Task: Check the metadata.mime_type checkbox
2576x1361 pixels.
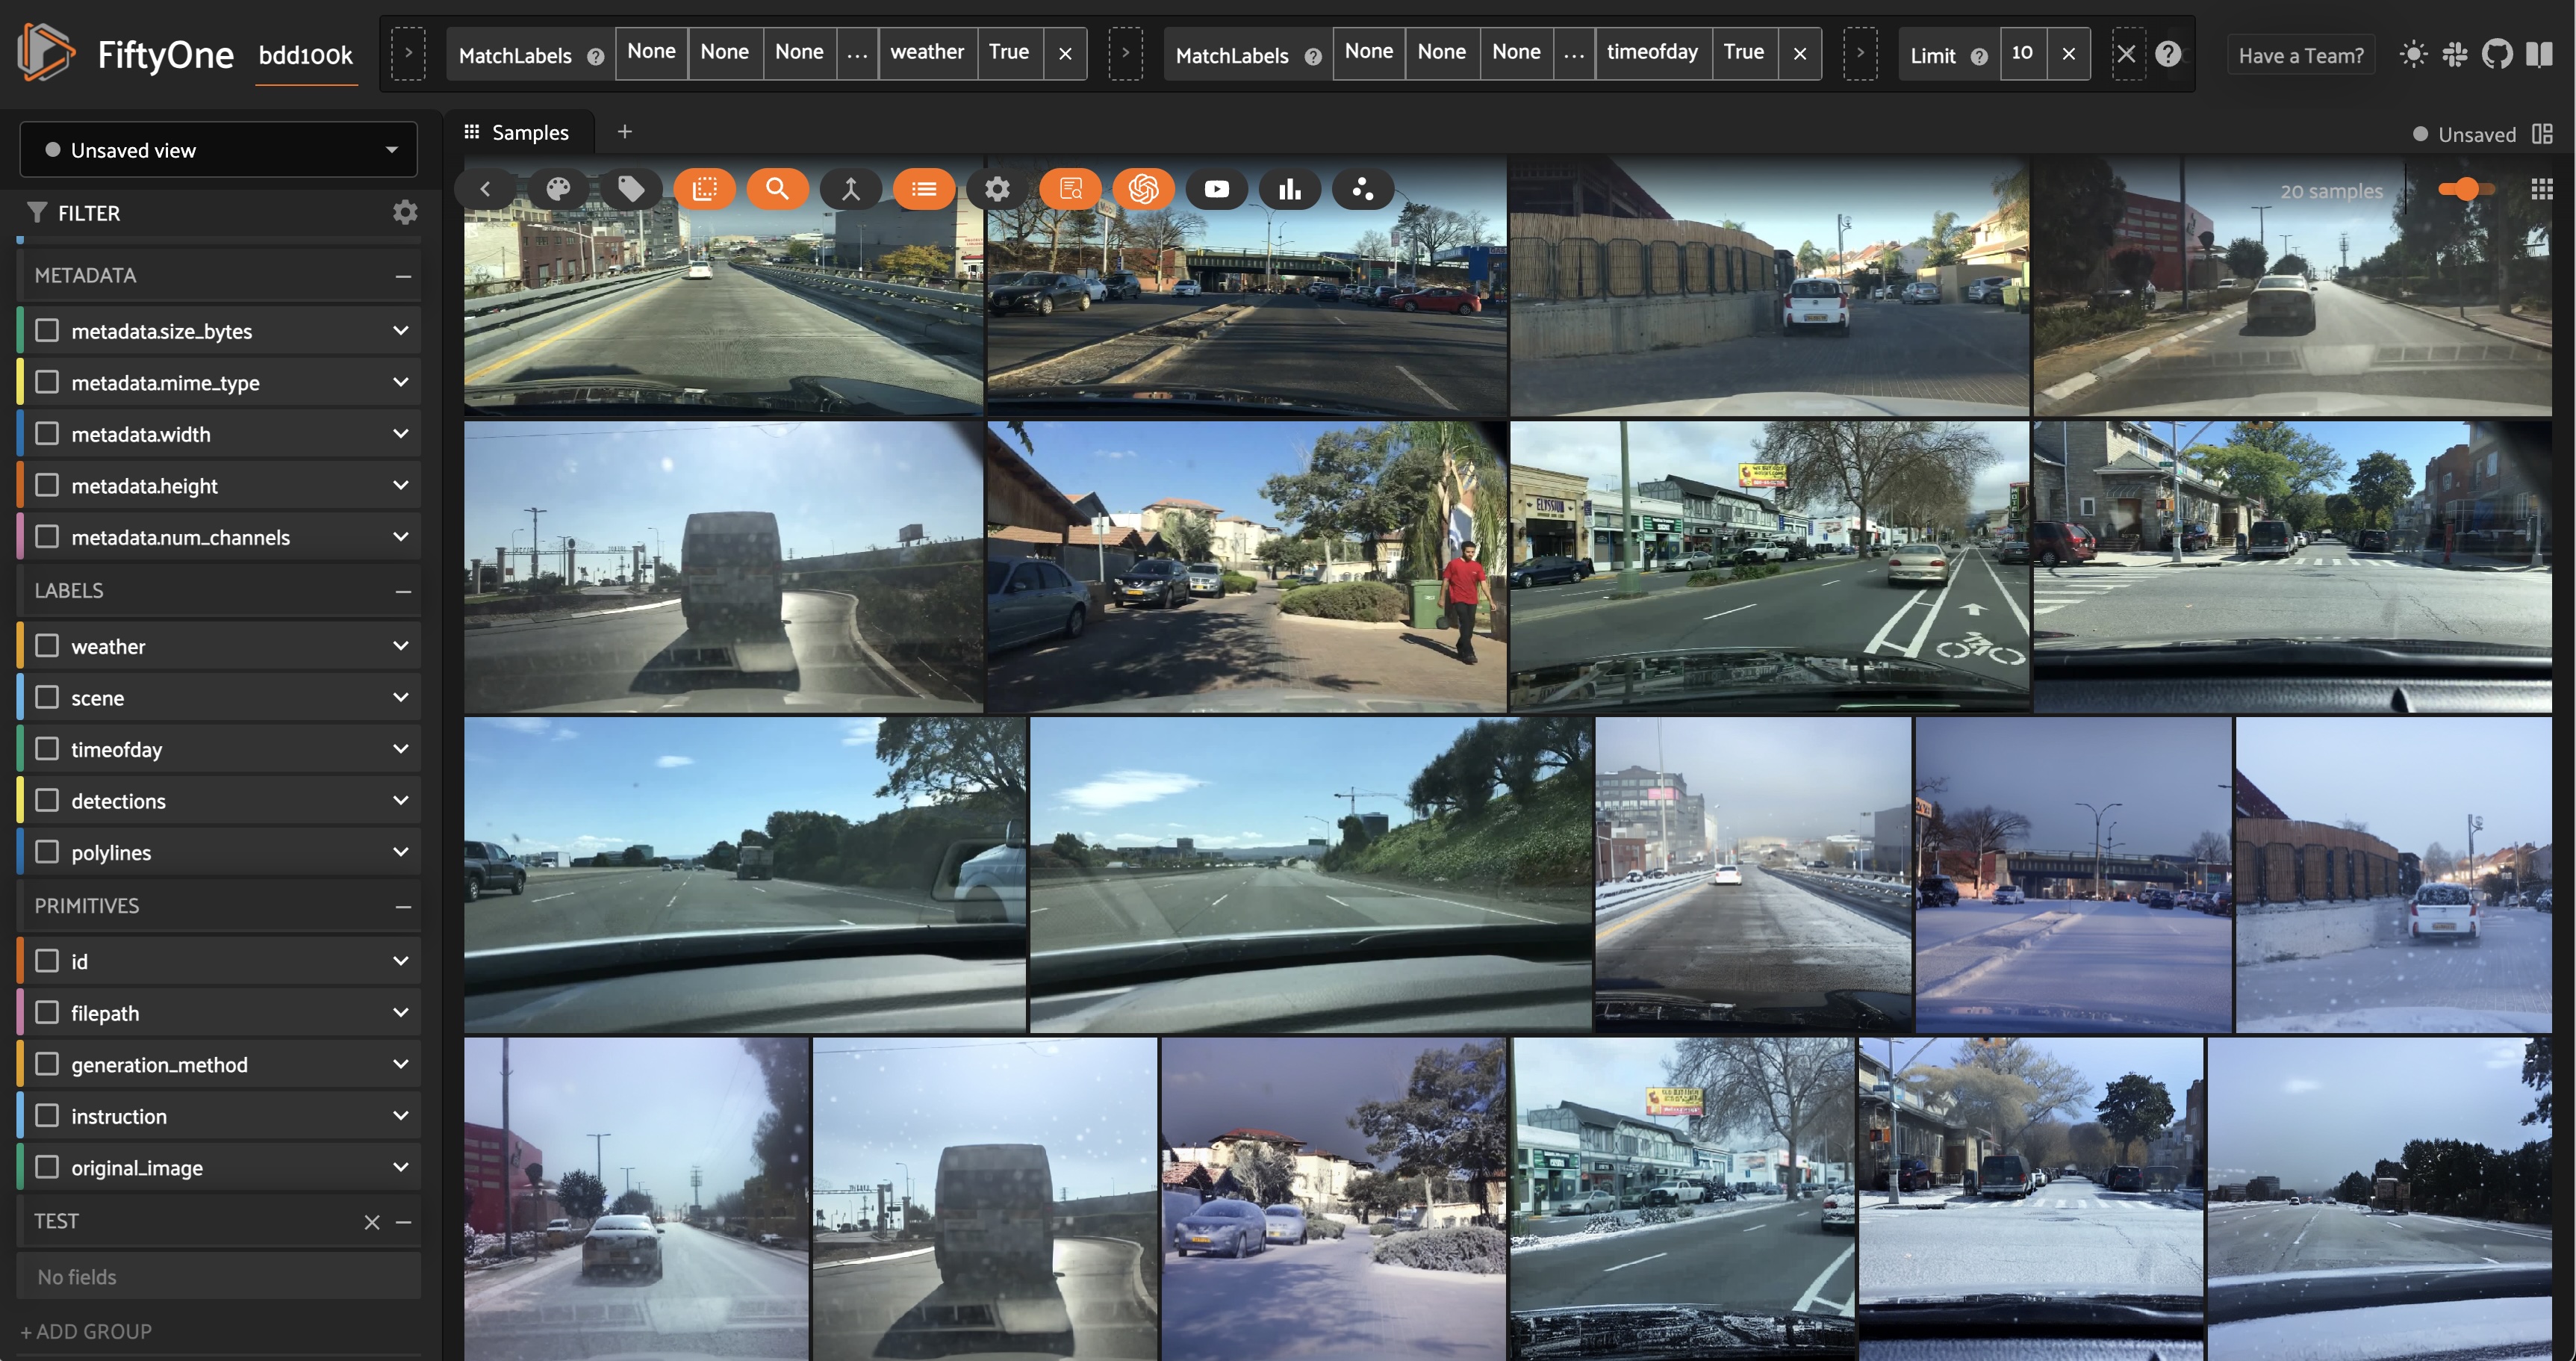Action: pyautogui.click(x=47, y=382)
